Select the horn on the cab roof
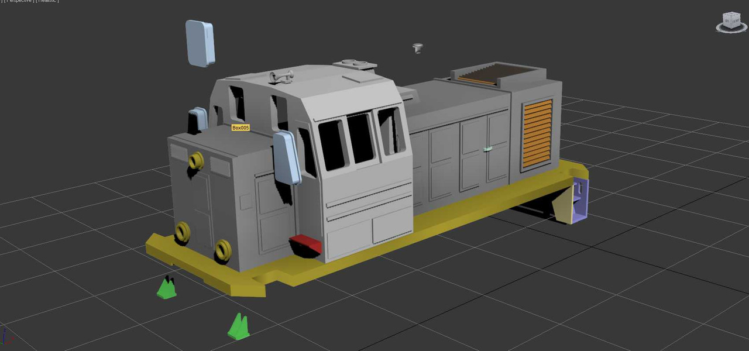 282,75
